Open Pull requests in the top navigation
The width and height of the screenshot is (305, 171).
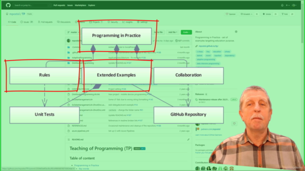[x=59, y=5]
